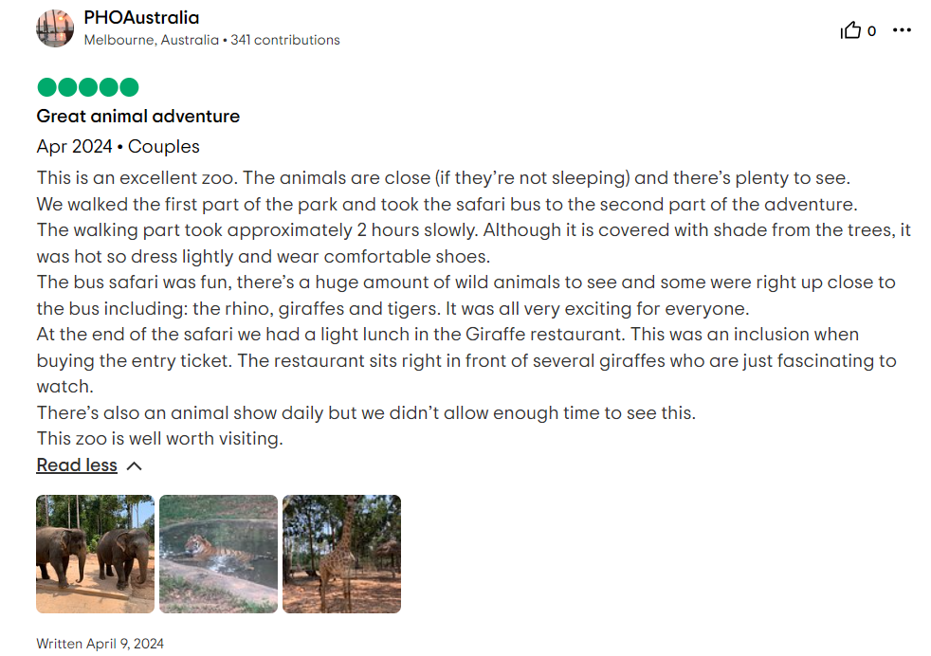This screenshot has height=656, width=931.
Task: Click the green five-bubble rating bar
Action: pyautogui.click(x=86, y=86)
